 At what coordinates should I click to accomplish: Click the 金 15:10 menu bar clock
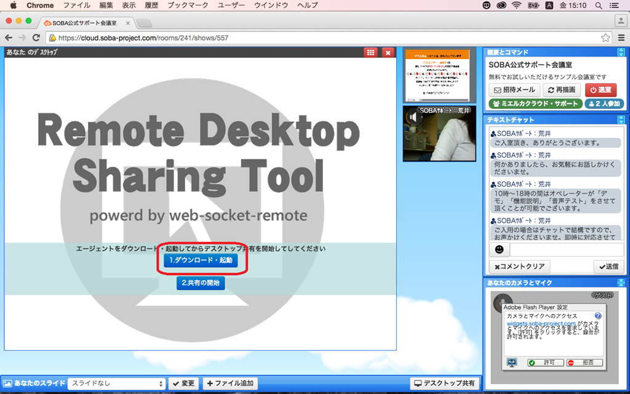tap(573, 5)
